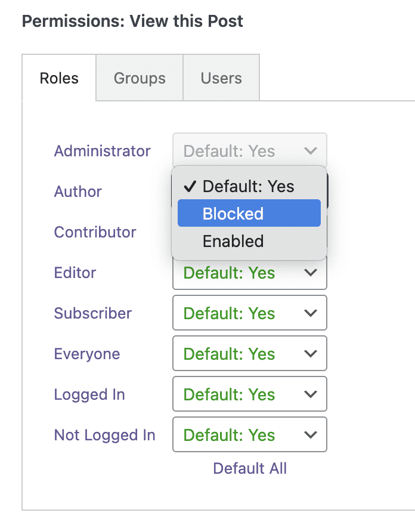415x531 pixels.
Task: Click the Everyone role label text
Action: (87, 354)
